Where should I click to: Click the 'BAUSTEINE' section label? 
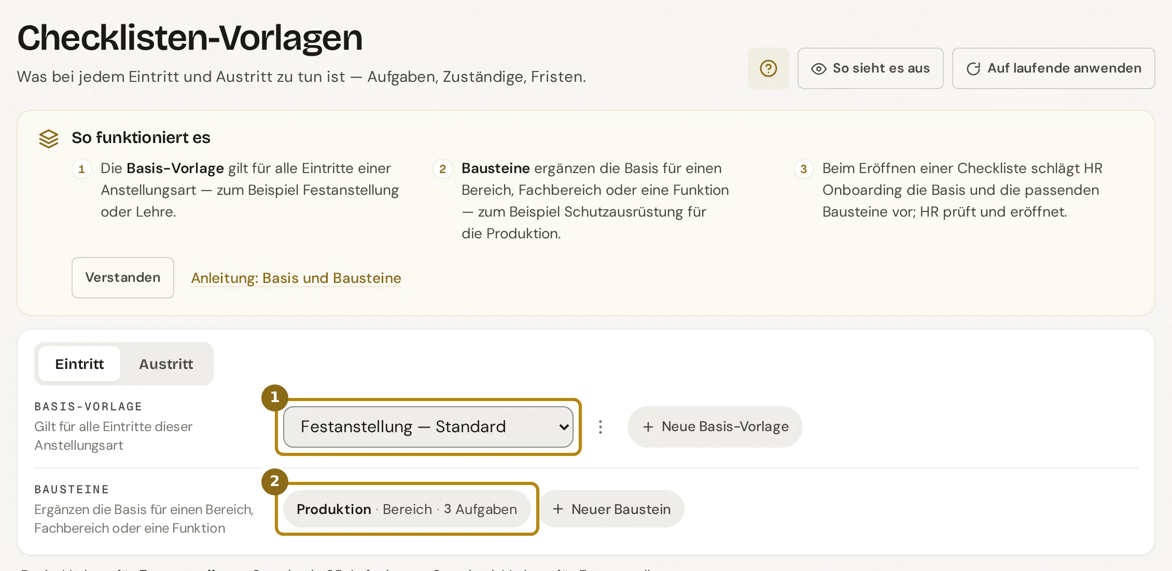pyautogui.click(x=72, y=490)
